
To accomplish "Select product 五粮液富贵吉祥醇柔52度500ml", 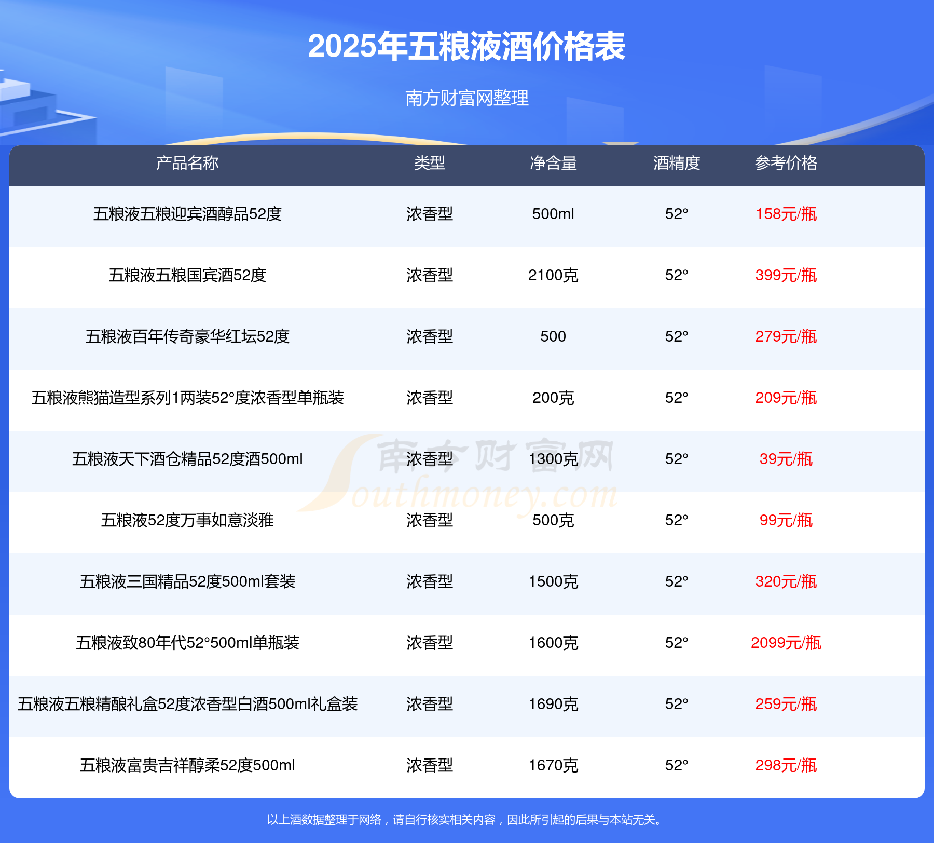I will pos(187,765).
